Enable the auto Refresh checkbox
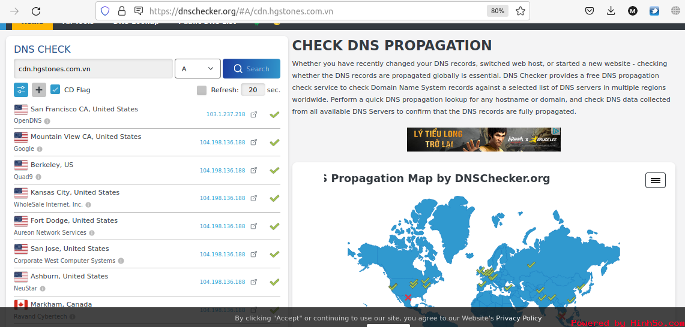The image size is (685, 327). 201,90
